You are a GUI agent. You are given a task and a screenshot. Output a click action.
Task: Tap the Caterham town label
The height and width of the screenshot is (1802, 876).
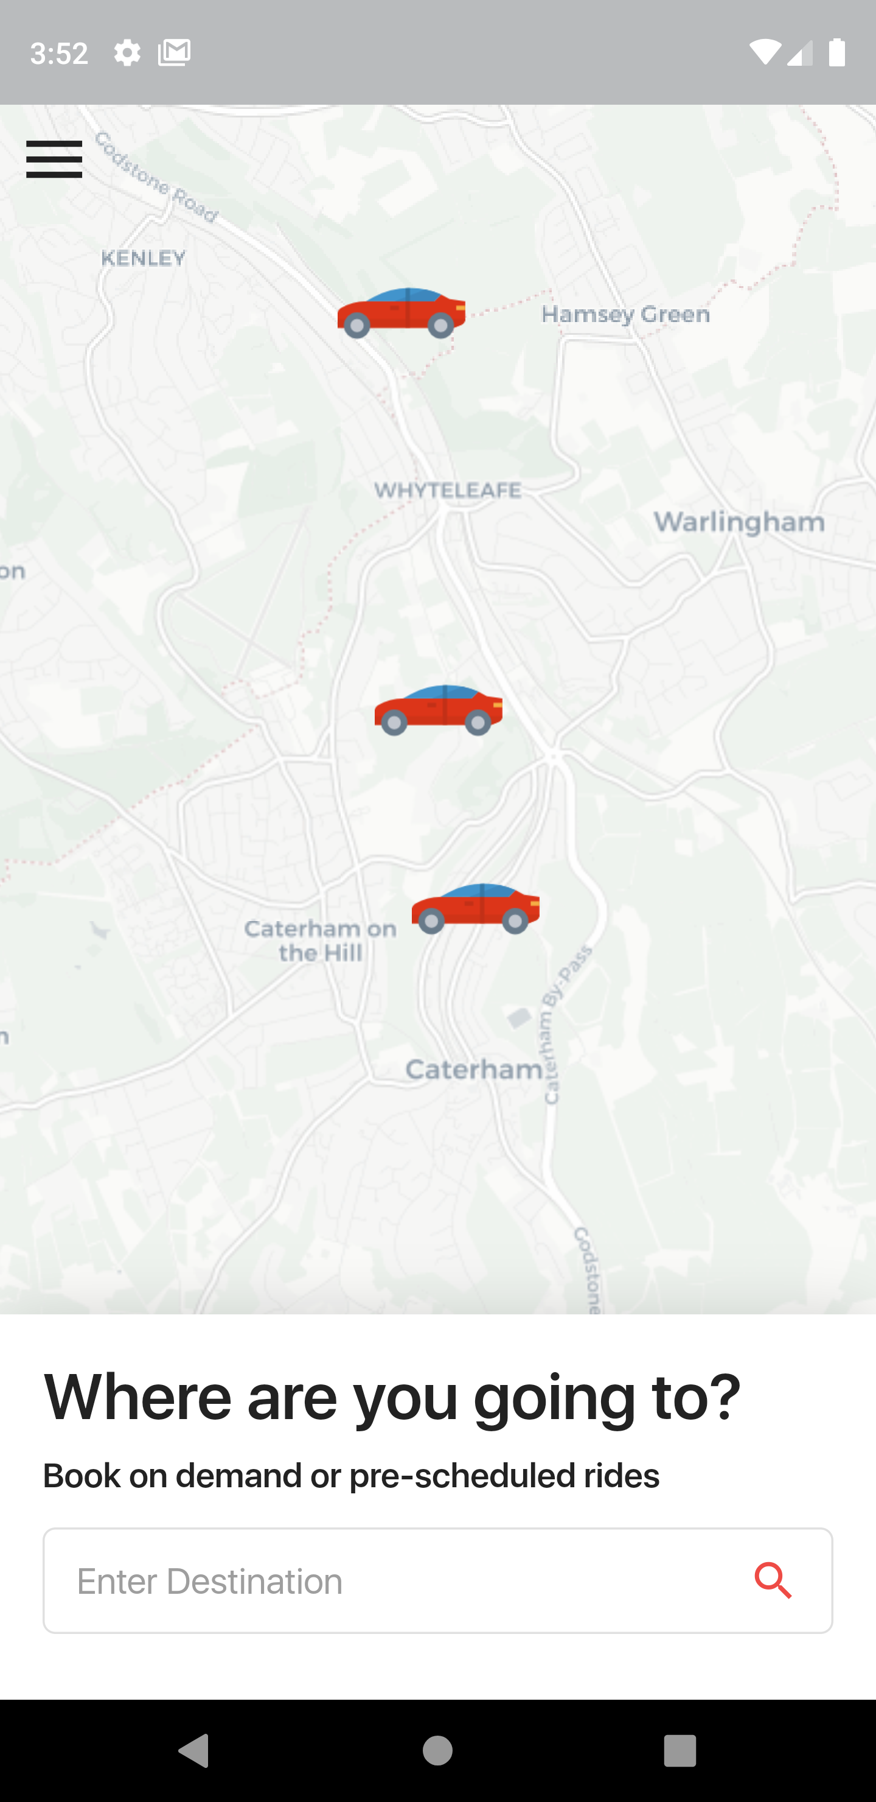[x=474, y=1070]
